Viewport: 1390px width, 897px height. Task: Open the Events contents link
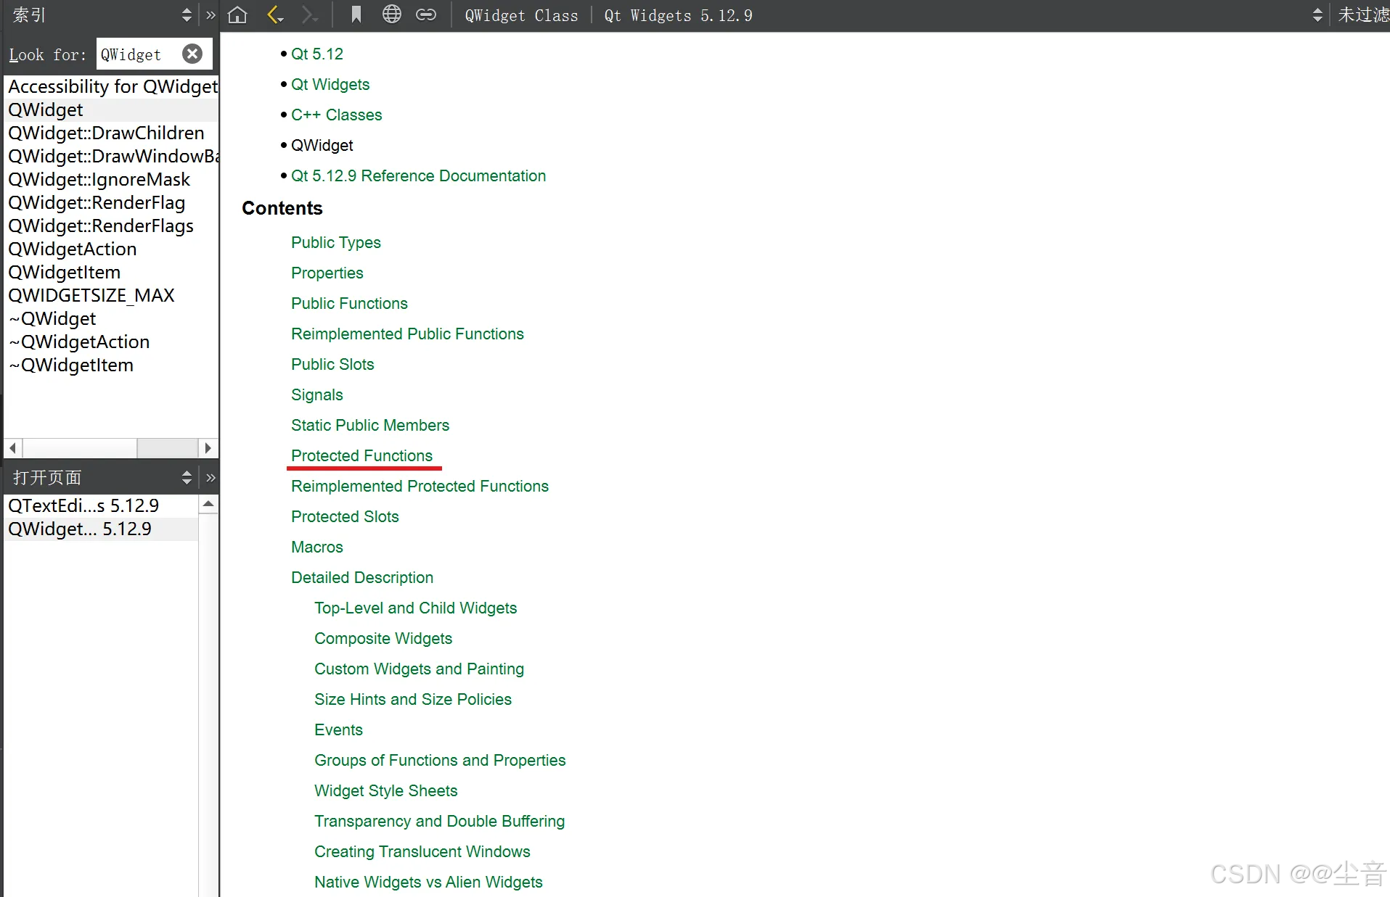(x=338, y=729)
